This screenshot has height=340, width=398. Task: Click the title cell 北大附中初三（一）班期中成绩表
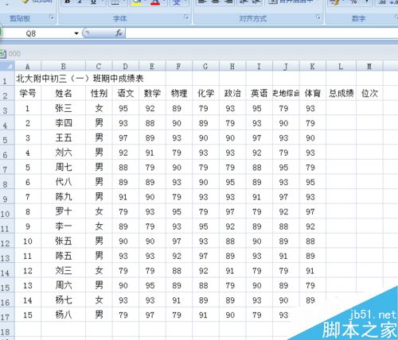pyautogui.click(x=80, y=79)
